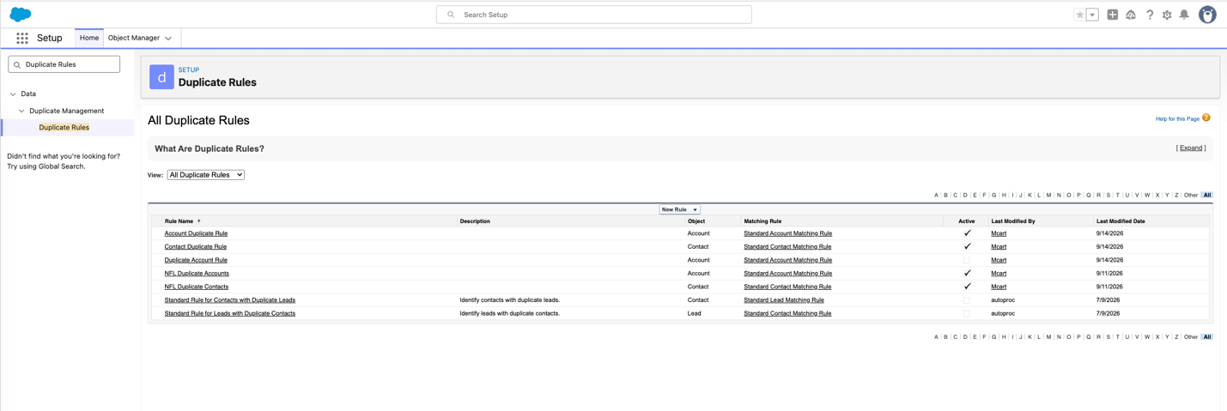Open the App Launcher grid icon
The image size is (1227, 411).
(22, 38)
